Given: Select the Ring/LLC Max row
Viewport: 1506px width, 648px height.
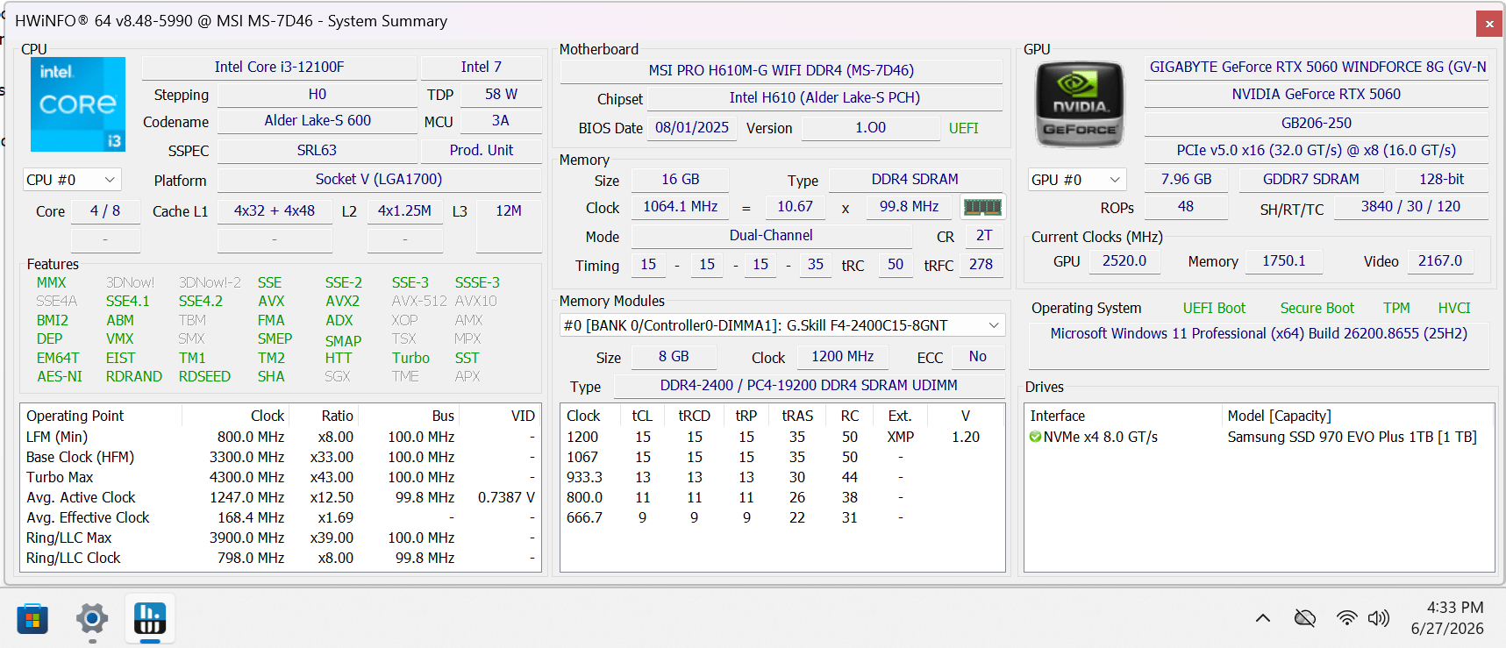Looking at the screenshot, I should pyautogui.click(x=281, y=538).
